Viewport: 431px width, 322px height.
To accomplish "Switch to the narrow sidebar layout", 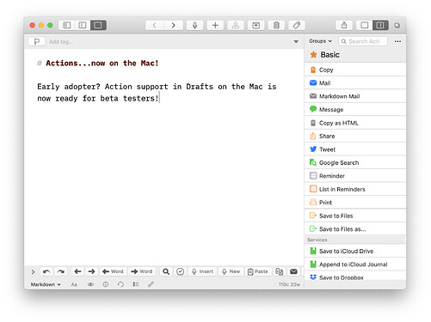I will (83, 25).
